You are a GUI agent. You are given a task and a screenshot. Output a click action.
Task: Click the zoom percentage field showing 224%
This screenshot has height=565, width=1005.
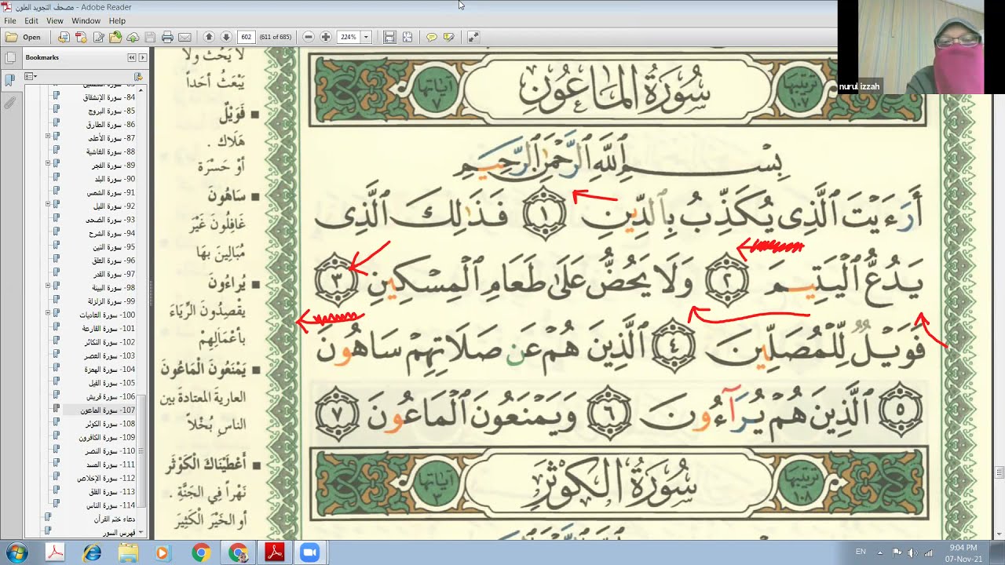[x=349, y=37]
